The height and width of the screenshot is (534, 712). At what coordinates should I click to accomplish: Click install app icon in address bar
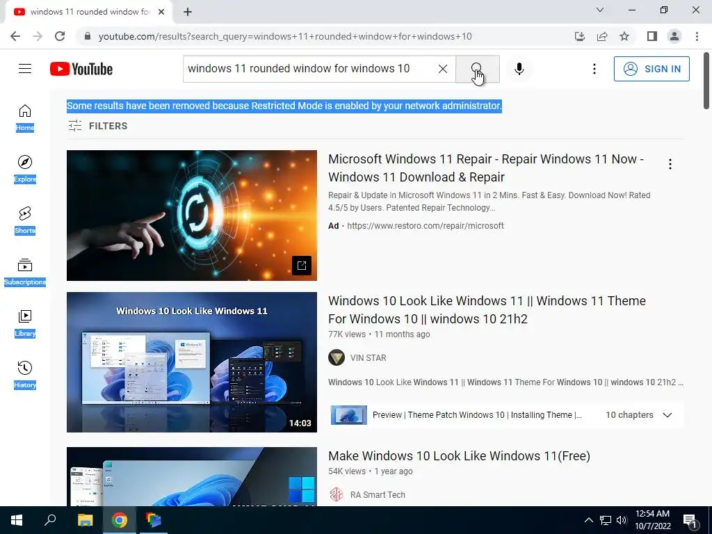[x=580, y=36]
